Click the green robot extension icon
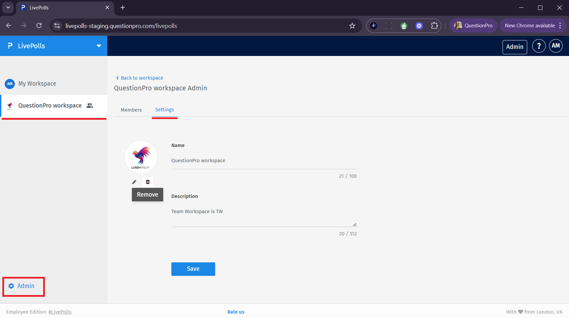 pyautogui.click(x=404, y=26)
